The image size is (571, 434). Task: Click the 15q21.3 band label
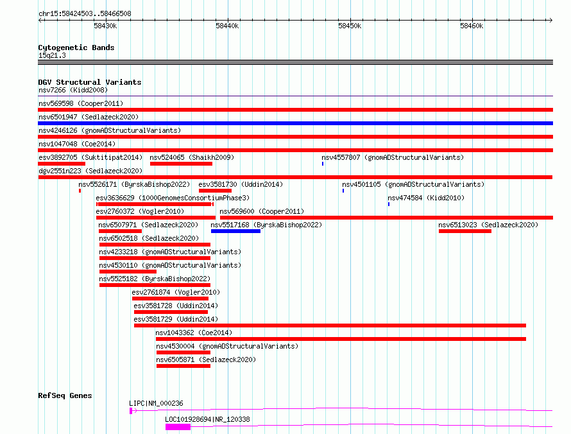52,55
